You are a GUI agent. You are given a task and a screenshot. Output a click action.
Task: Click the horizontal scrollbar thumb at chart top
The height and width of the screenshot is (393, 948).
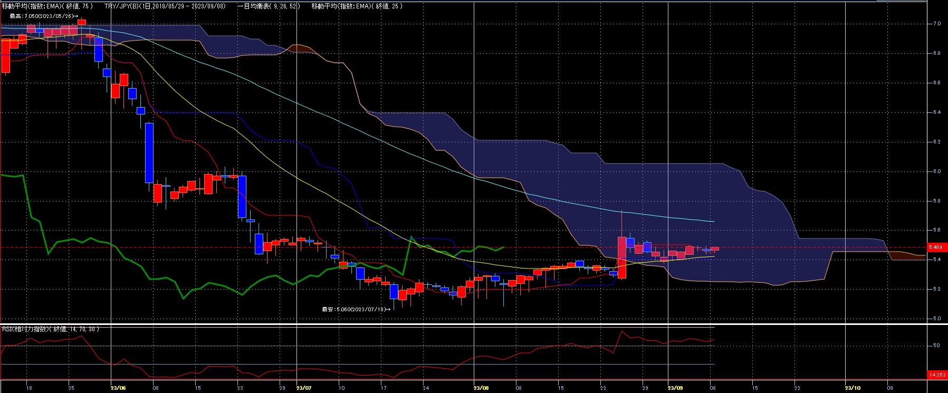click(x=901, y=1)
